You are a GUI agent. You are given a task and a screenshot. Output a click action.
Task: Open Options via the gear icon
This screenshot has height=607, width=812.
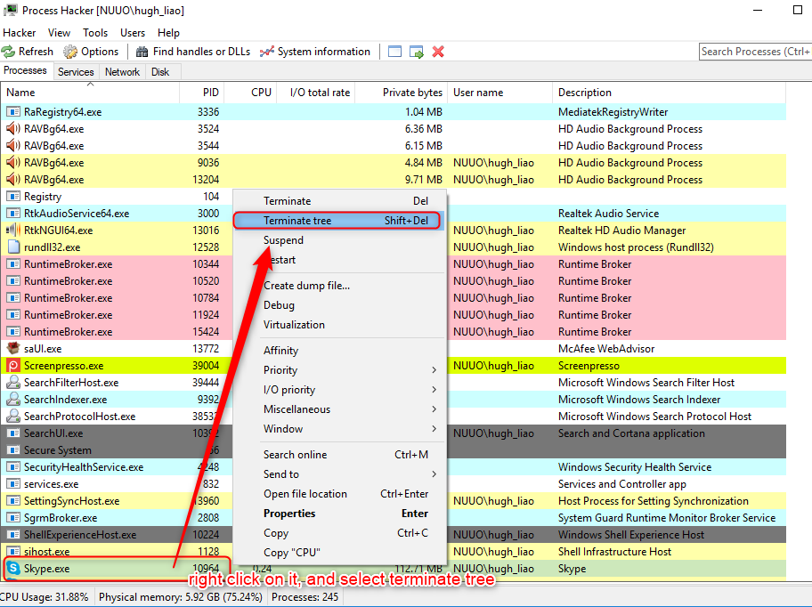point(70,52)
